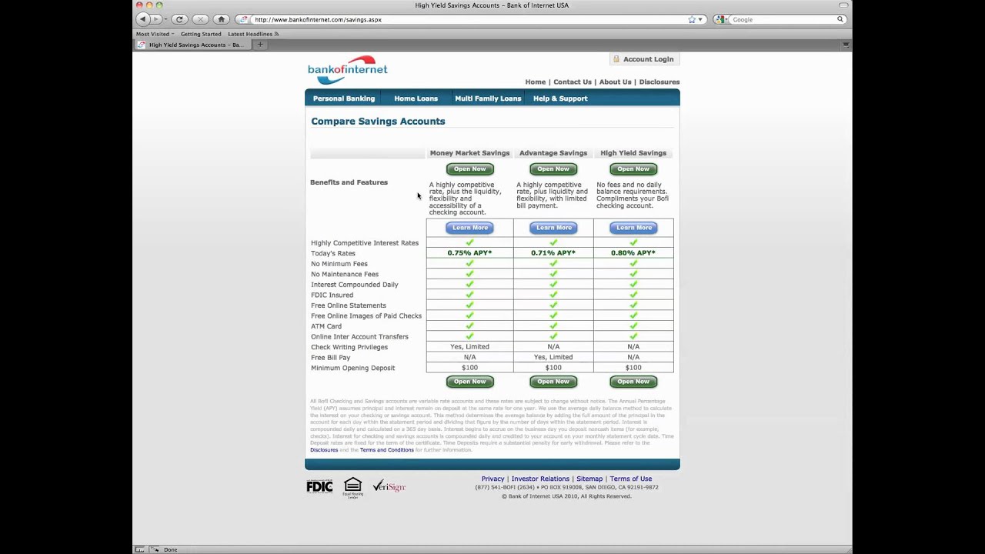Click Learn More for Advantage Savings

point(554,228)
